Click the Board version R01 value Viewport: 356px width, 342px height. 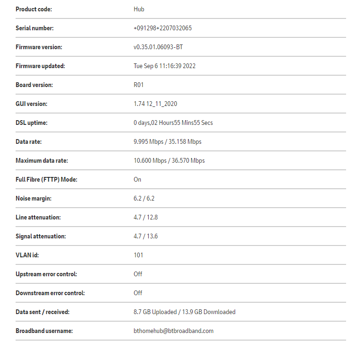(139, 85)
